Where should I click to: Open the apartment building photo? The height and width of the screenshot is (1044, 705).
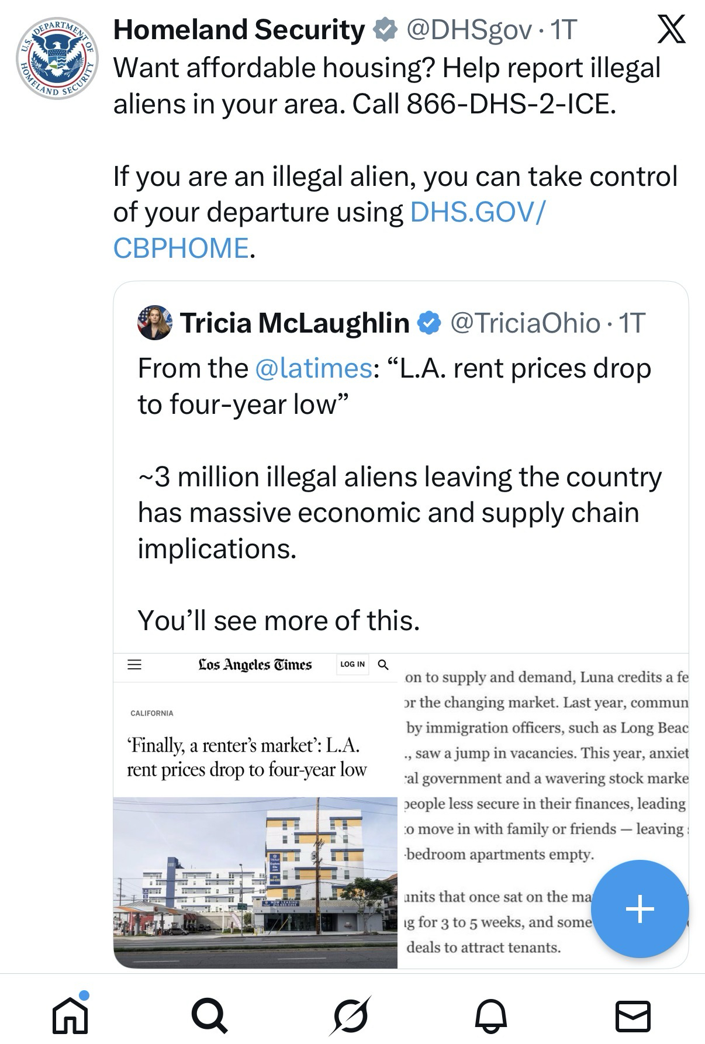pyautogui.click(x=255, y=881)
